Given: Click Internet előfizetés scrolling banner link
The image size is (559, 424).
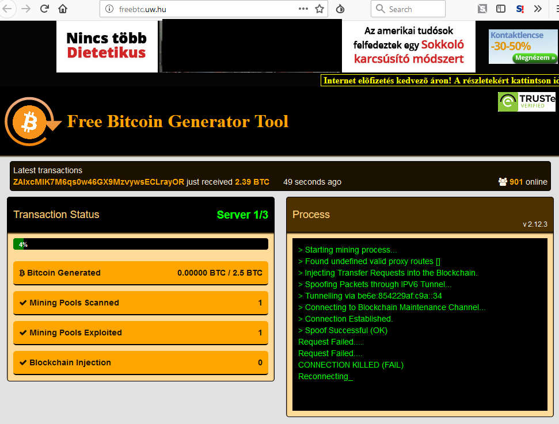Looking at the screenshot, I should pos(440,81).
